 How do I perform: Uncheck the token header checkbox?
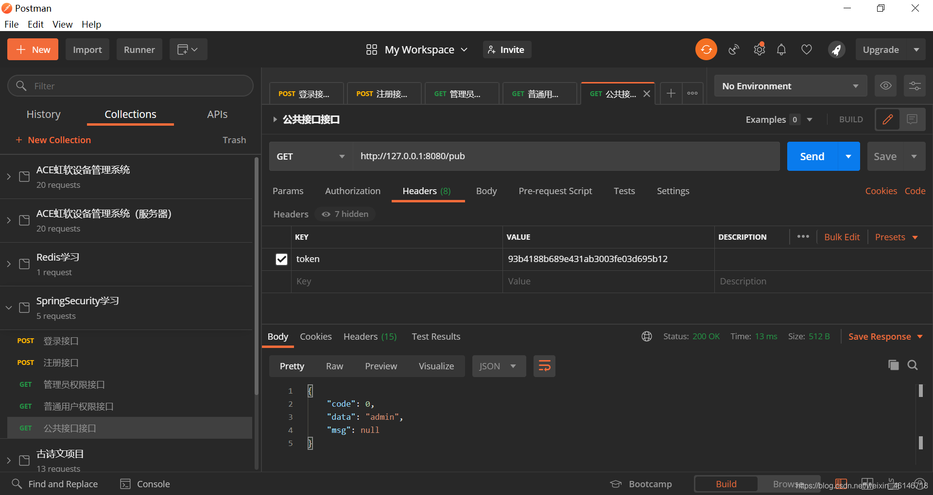[x=281, y=259]
